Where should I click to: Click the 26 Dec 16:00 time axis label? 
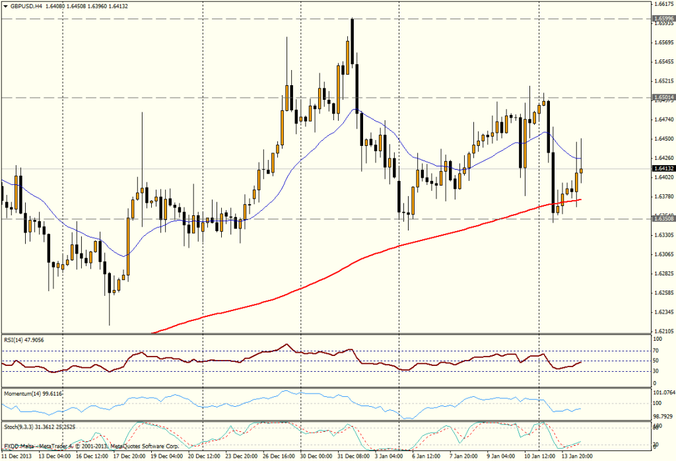[x=280, y=456]
